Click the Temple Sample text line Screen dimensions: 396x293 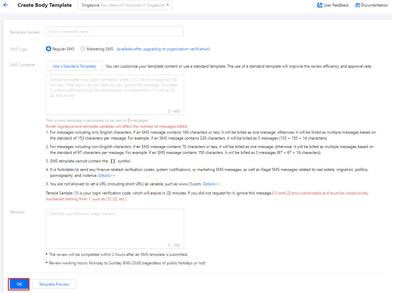[207, 196]
